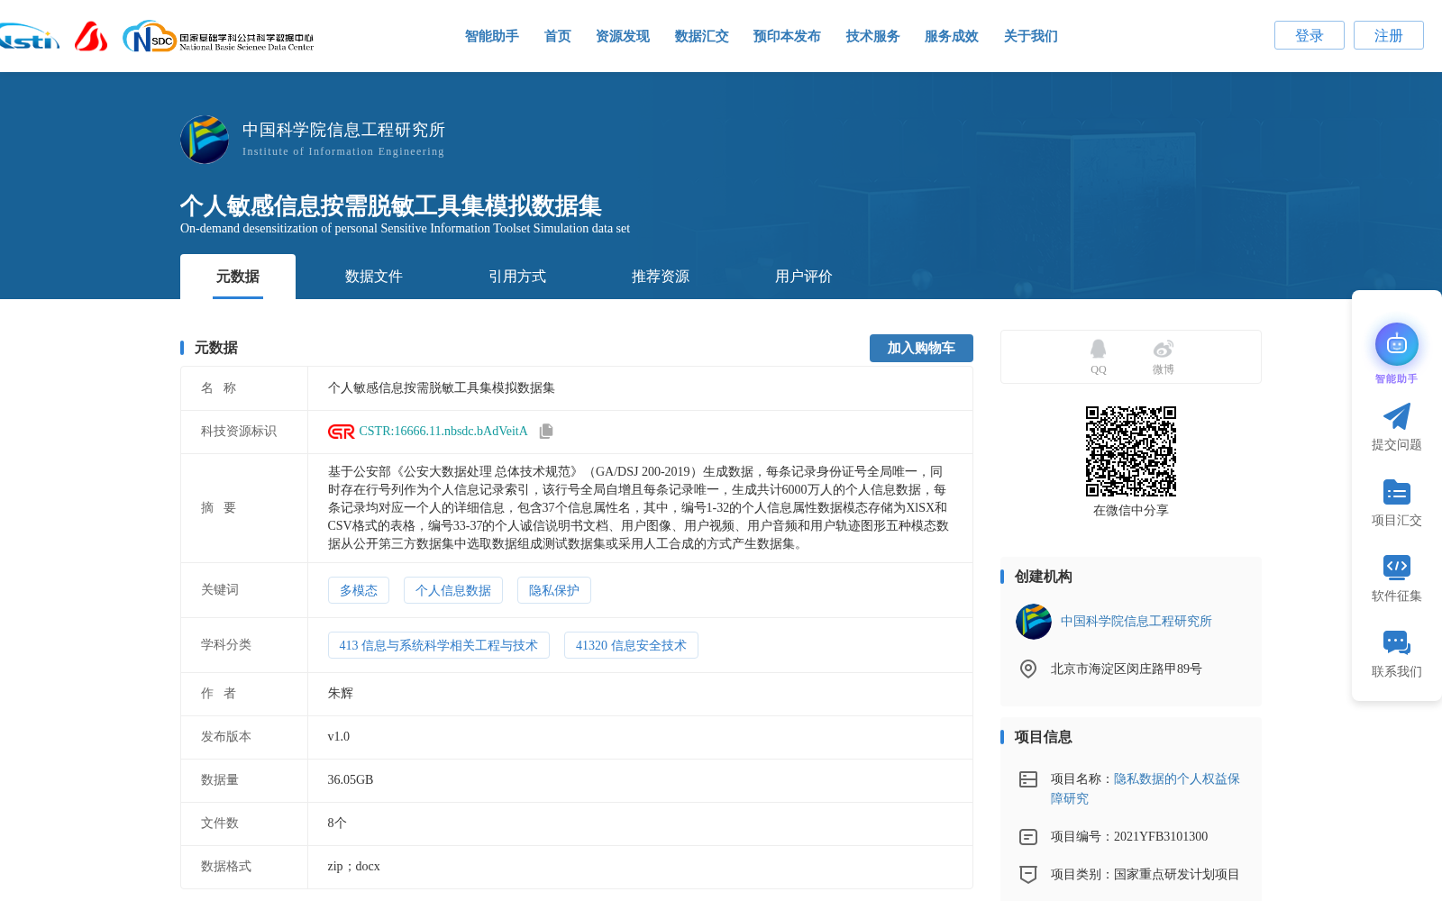The height and width of the screenshot is (901, 1442).
Task: Open 关于我们 navigation item
Action: coord(1031,36)
